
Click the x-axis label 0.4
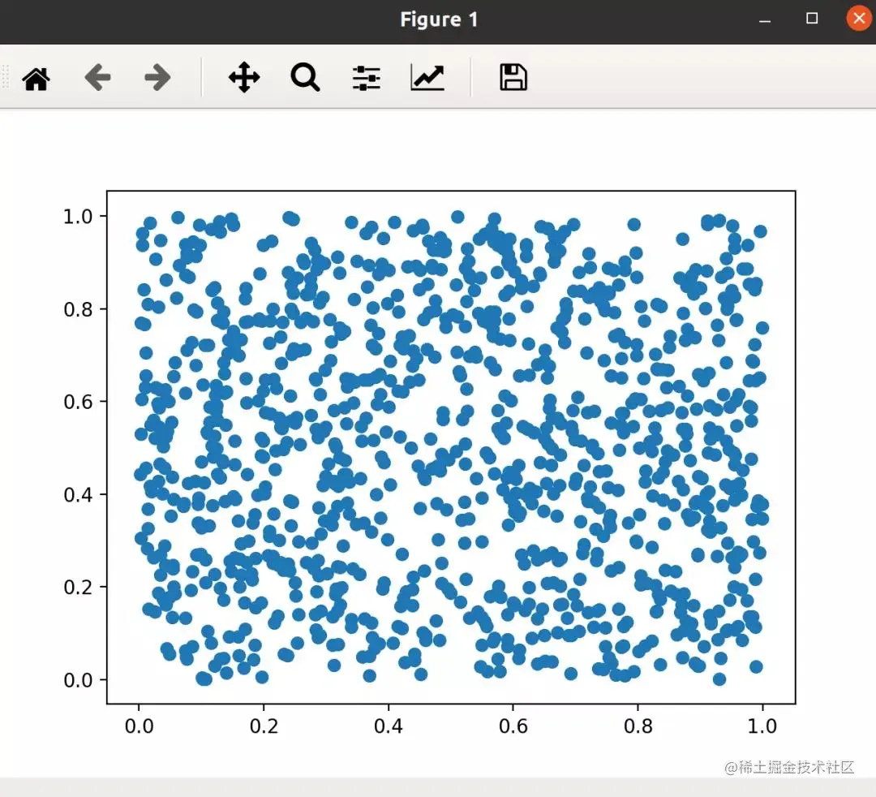tap(389, 726)
